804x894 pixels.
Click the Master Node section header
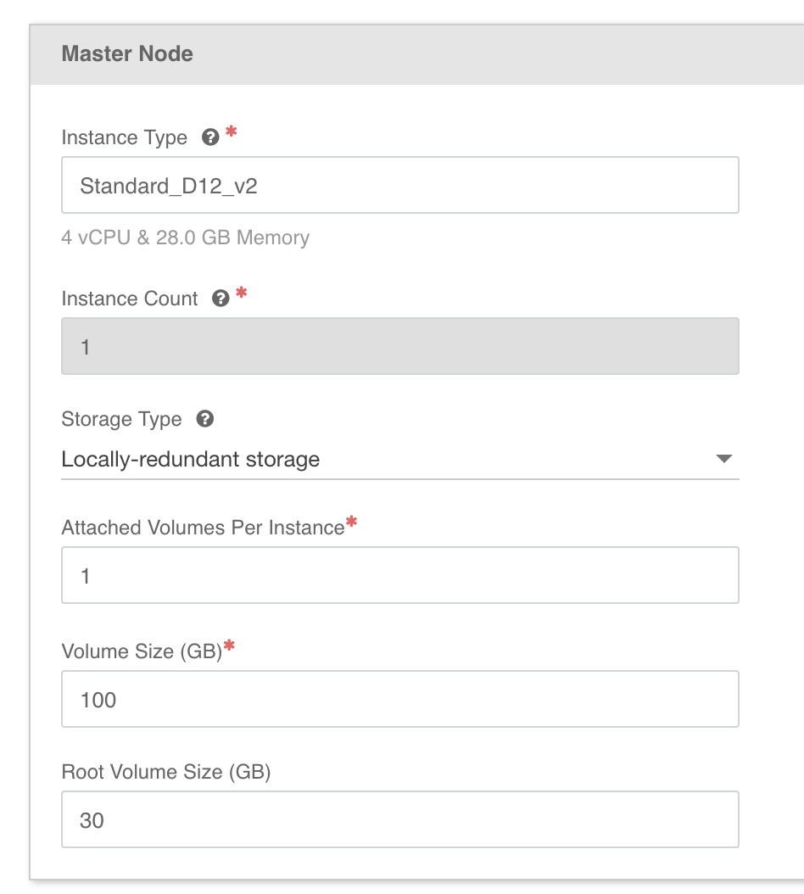127,53
